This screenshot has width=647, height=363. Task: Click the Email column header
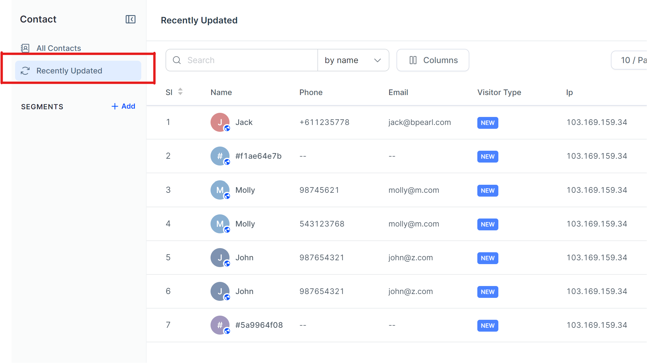click(398, 92)
